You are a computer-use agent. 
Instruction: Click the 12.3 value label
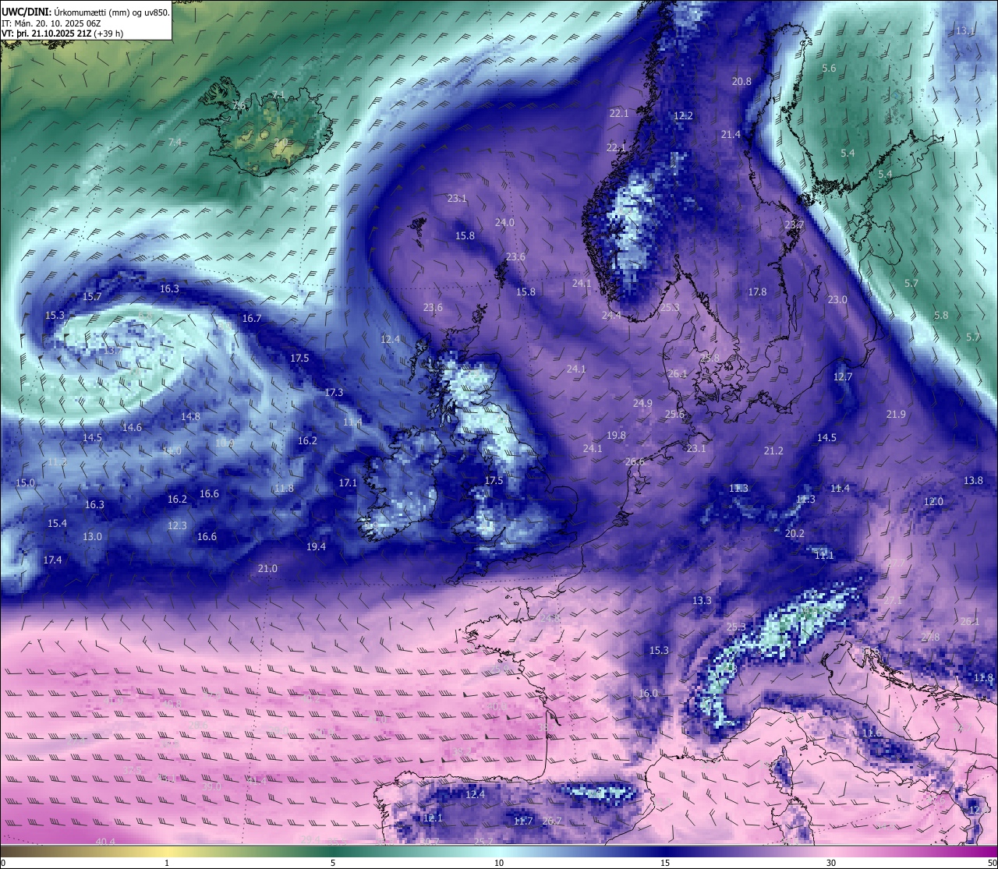coord(177,525)
